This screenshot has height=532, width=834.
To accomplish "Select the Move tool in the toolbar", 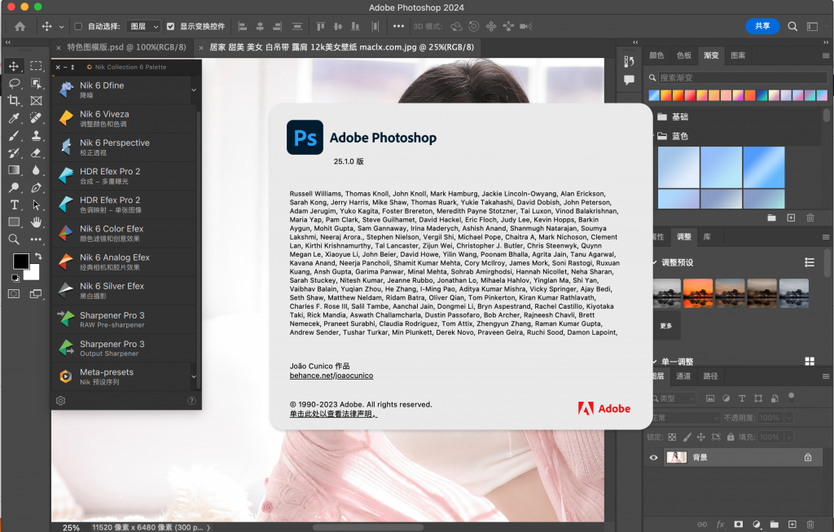I will pos(12,65).
